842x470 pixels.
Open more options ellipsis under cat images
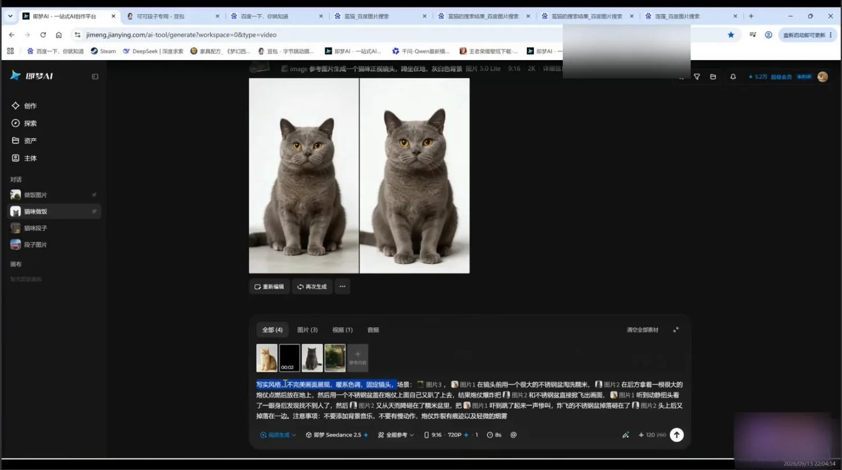342,286
